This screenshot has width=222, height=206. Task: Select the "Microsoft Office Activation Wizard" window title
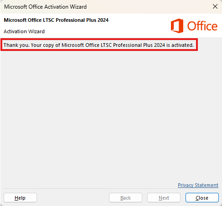point(45,7)
